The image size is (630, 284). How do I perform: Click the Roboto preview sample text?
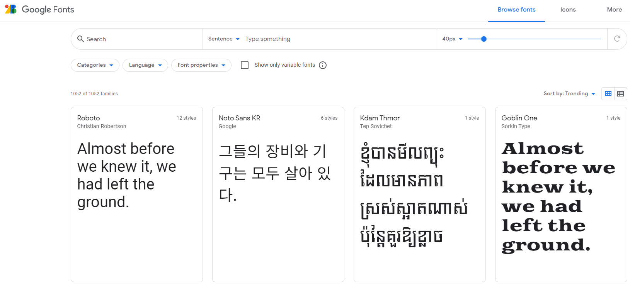click(x=127, y=176)
